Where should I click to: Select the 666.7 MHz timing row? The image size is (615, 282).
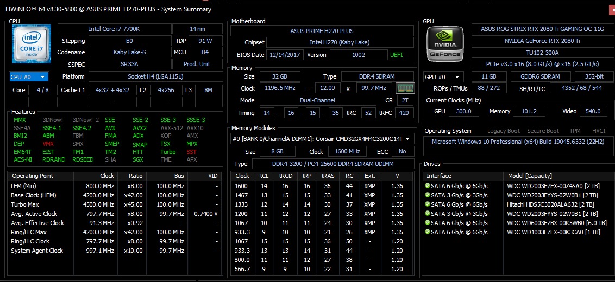322,269
